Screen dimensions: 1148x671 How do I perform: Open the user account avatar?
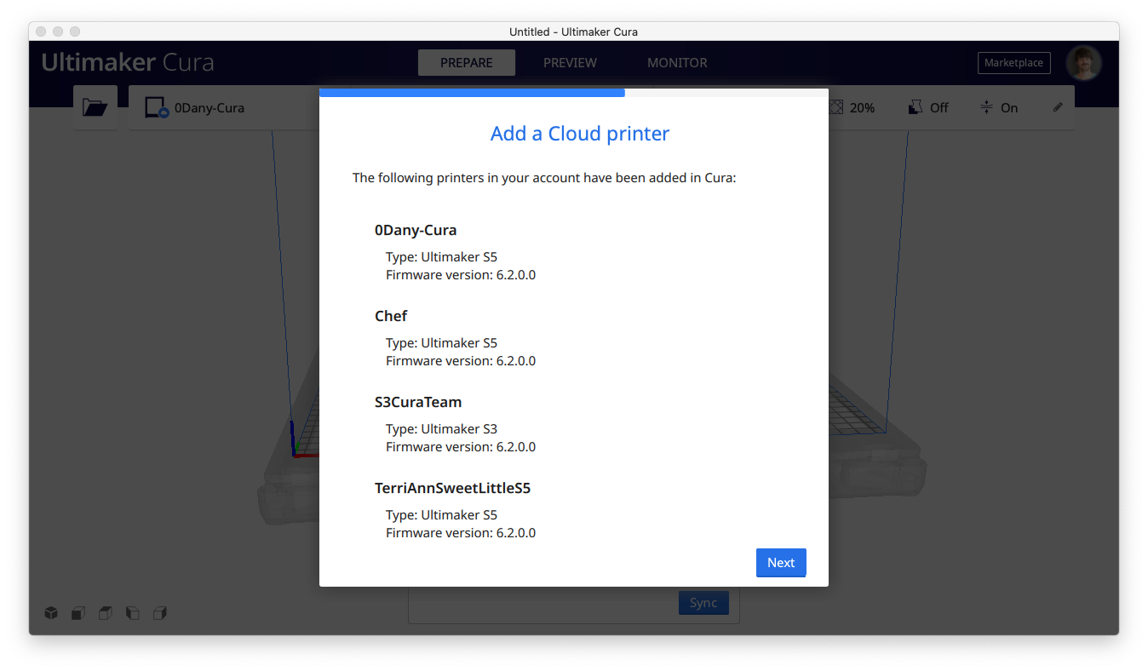coord(1083,63)
